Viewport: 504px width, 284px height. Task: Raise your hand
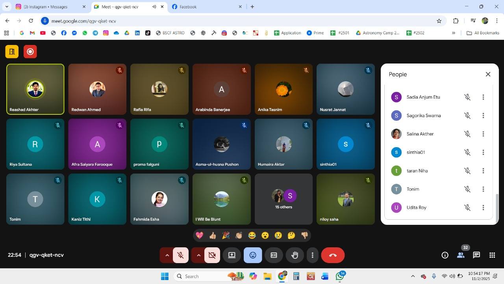(x=295, y=255)
